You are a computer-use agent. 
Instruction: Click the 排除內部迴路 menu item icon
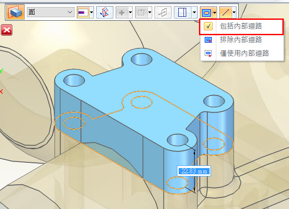pos(208,40)
